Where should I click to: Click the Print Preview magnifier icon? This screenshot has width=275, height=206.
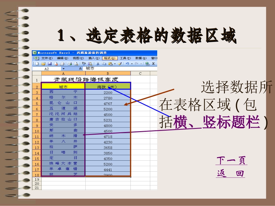(76, 64)
